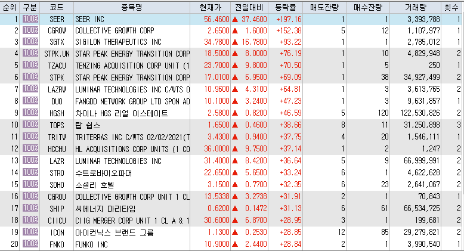The image size is (464, 251).
Task: Click the current price 13.5338
Action: click(216, 197)
